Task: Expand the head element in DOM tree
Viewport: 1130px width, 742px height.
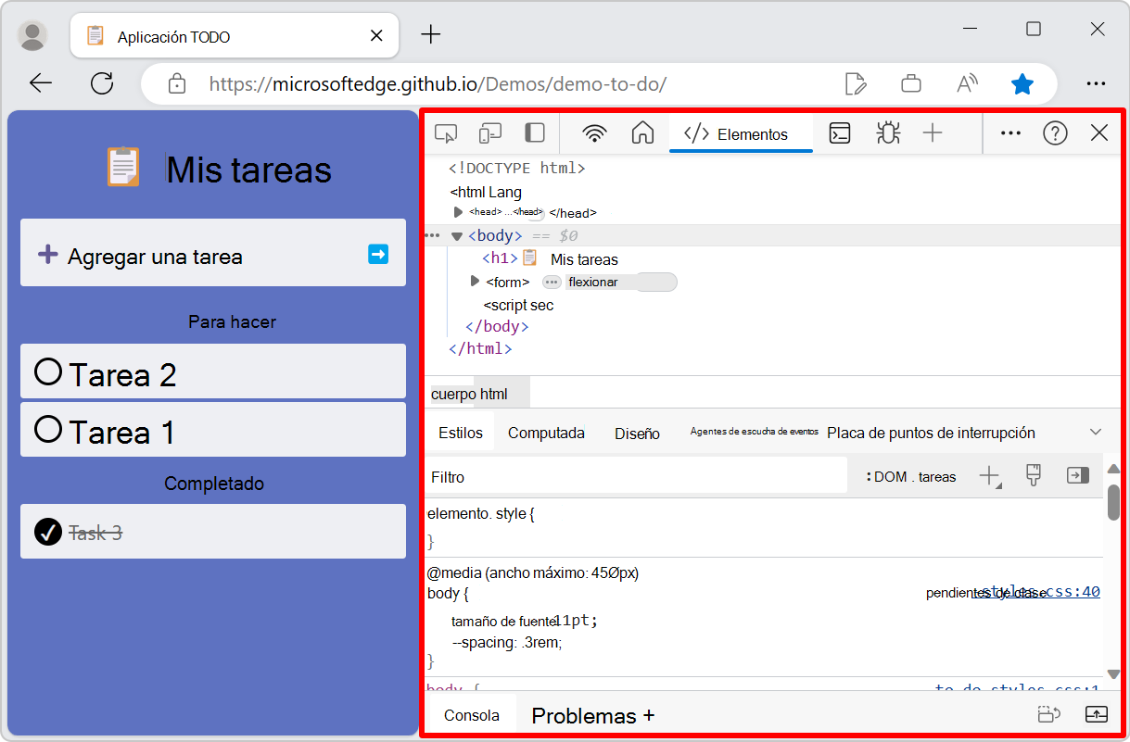Action: pyautogui.click(x=456, y=212)
